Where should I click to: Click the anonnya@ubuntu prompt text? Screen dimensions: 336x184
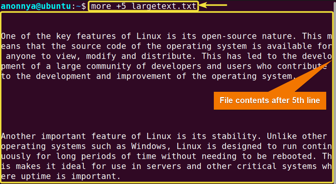click(x=36, y=6)
